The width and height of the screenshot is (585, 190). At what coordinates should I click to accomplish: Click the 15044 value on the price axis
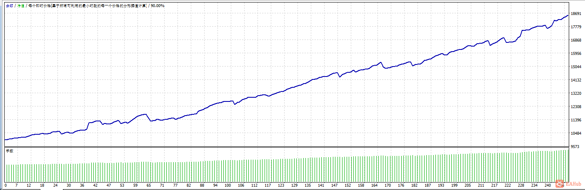[576, 67]
